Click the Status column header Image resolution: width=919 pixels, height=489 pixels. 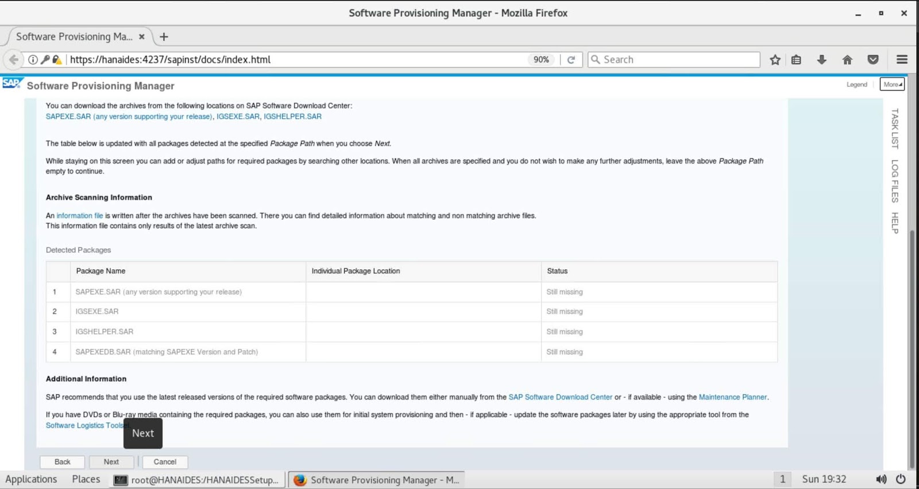[x=659, y=271]
